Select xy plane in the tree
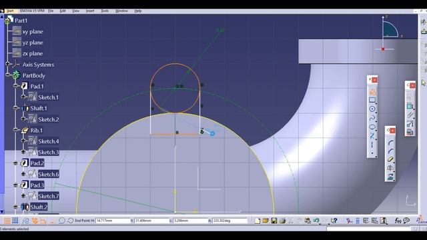This screenshot has width=427, height=240. click(x=33, y=31)
